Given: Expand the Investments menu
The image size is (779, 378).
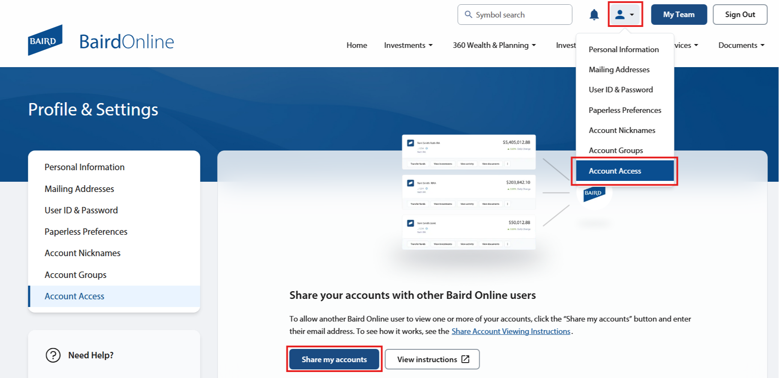Looking at the screenshot, I should click(x=409, y=45).
